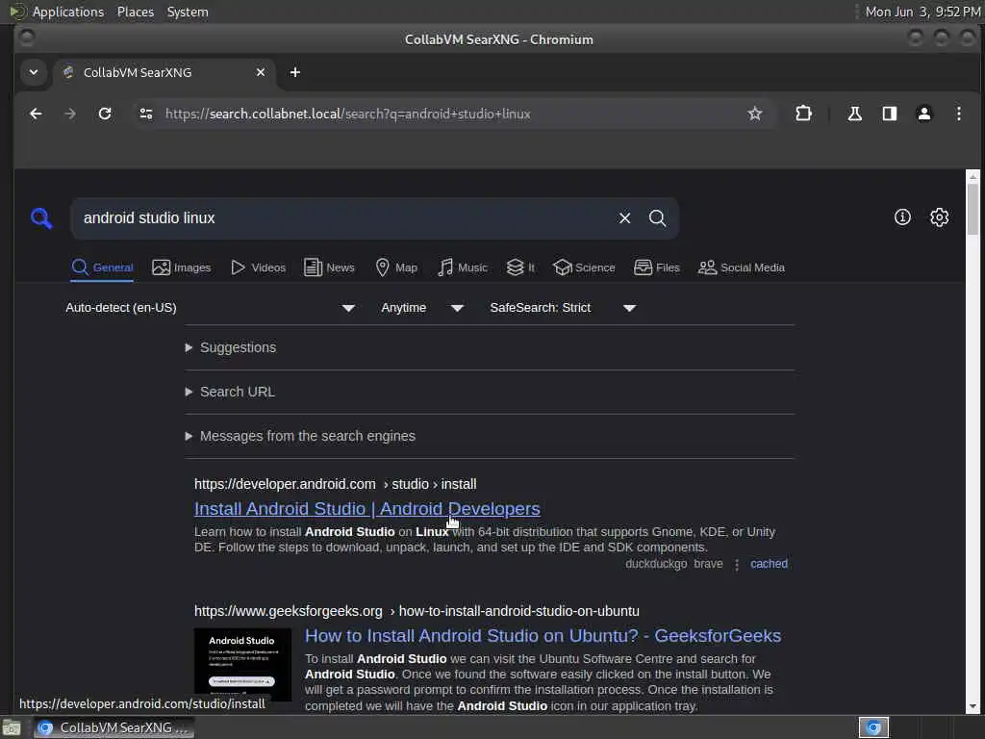The image size is (985, 739).
Task: Open the System menu
Action: [x=188, y=12]
